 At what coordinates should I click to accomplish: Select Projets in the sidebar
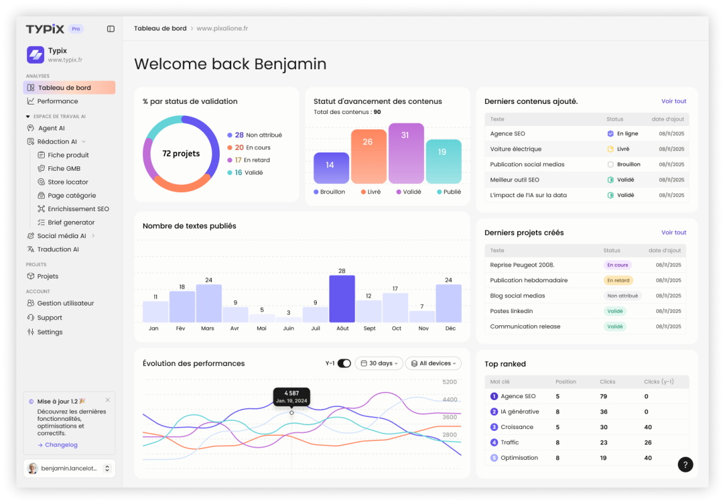point(47,277)
